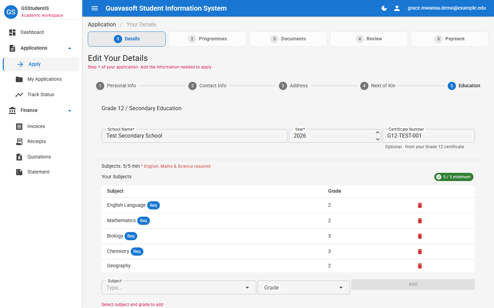Open the Grade dropdown

point(304,288)
